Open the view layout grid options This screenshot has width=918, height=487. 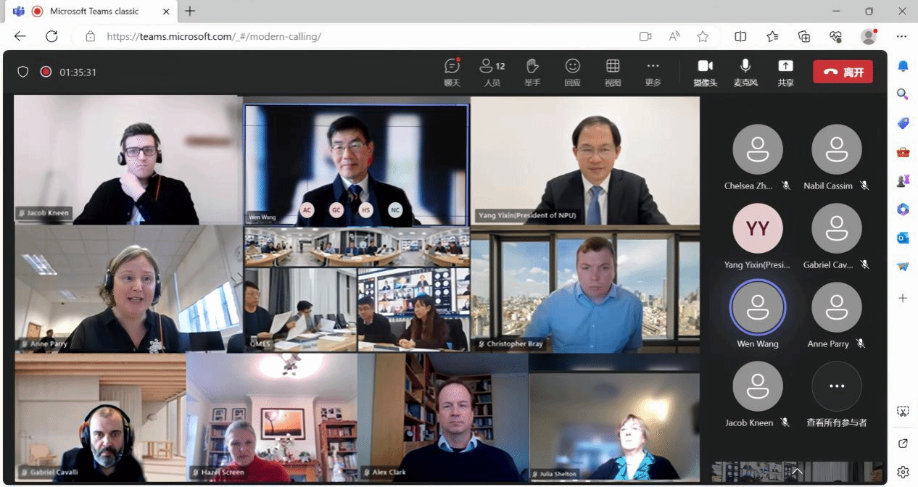click(x=613, y=72)
